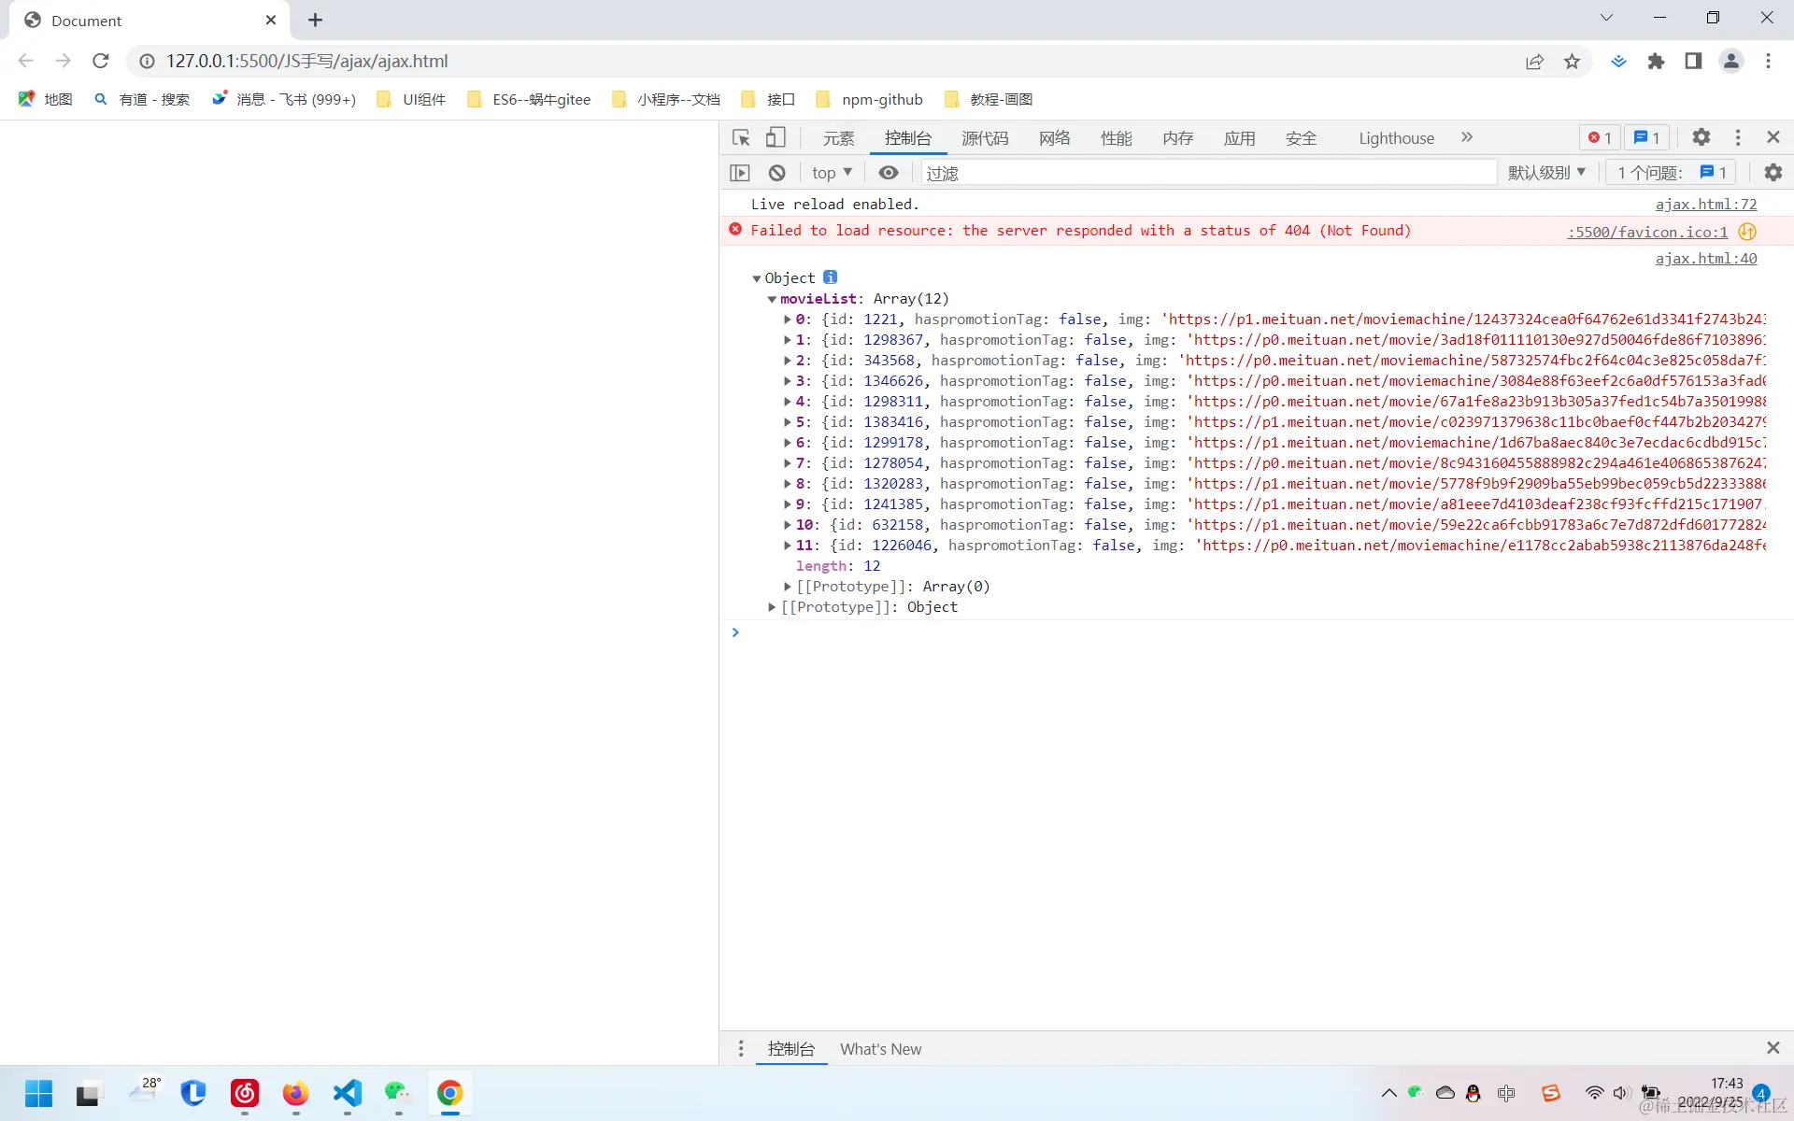
Task: Open the UI组件 bookmark folder
Action: coord(411,99)
